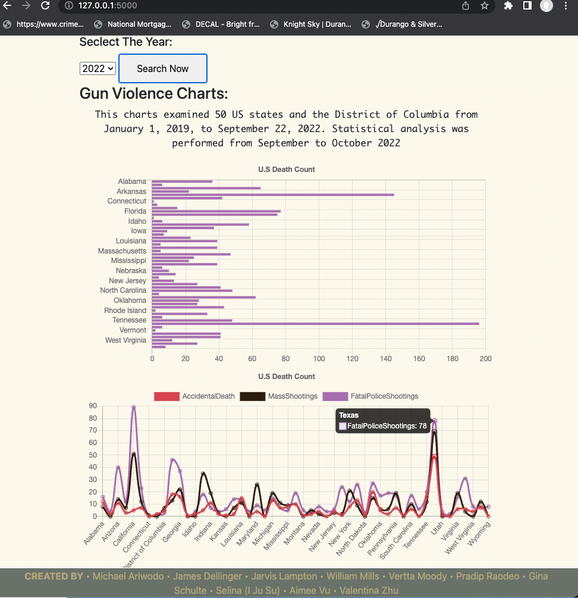Open the browser Extensions puzzle icon
Viewport: 578px width, 598px height.
pyautogui.click(x=508, y=7)
